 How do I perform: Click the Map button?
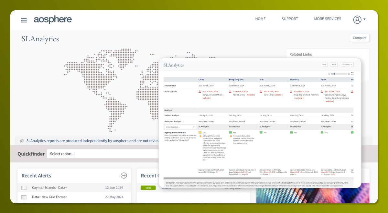[x=324, y=65]
